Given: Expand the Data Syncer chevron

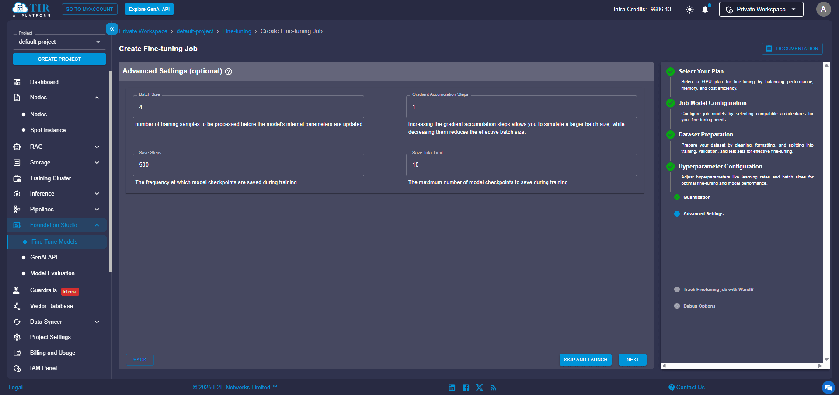Looking at the screenshot, I should tap(97, 322).
